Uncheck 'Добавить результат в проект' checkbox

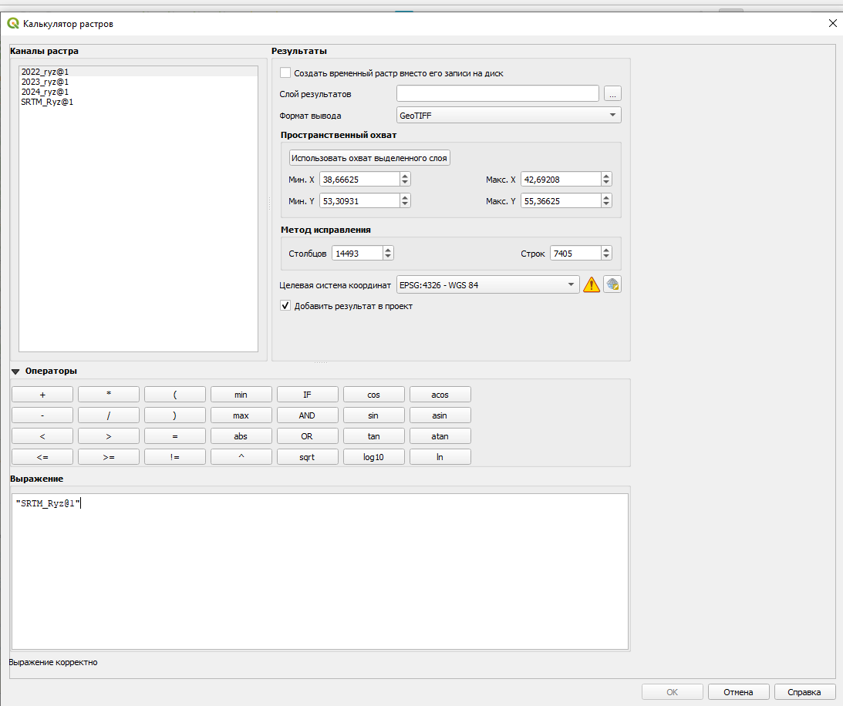tap(285, 306)
